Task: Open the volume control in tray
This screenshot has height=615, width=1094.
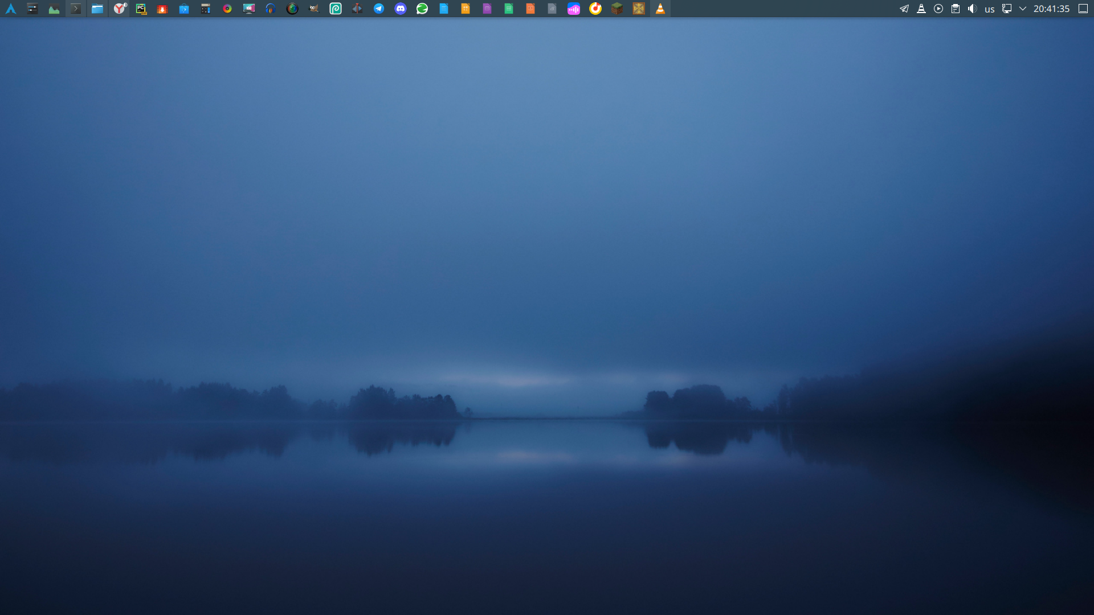Action: point(973,9)
